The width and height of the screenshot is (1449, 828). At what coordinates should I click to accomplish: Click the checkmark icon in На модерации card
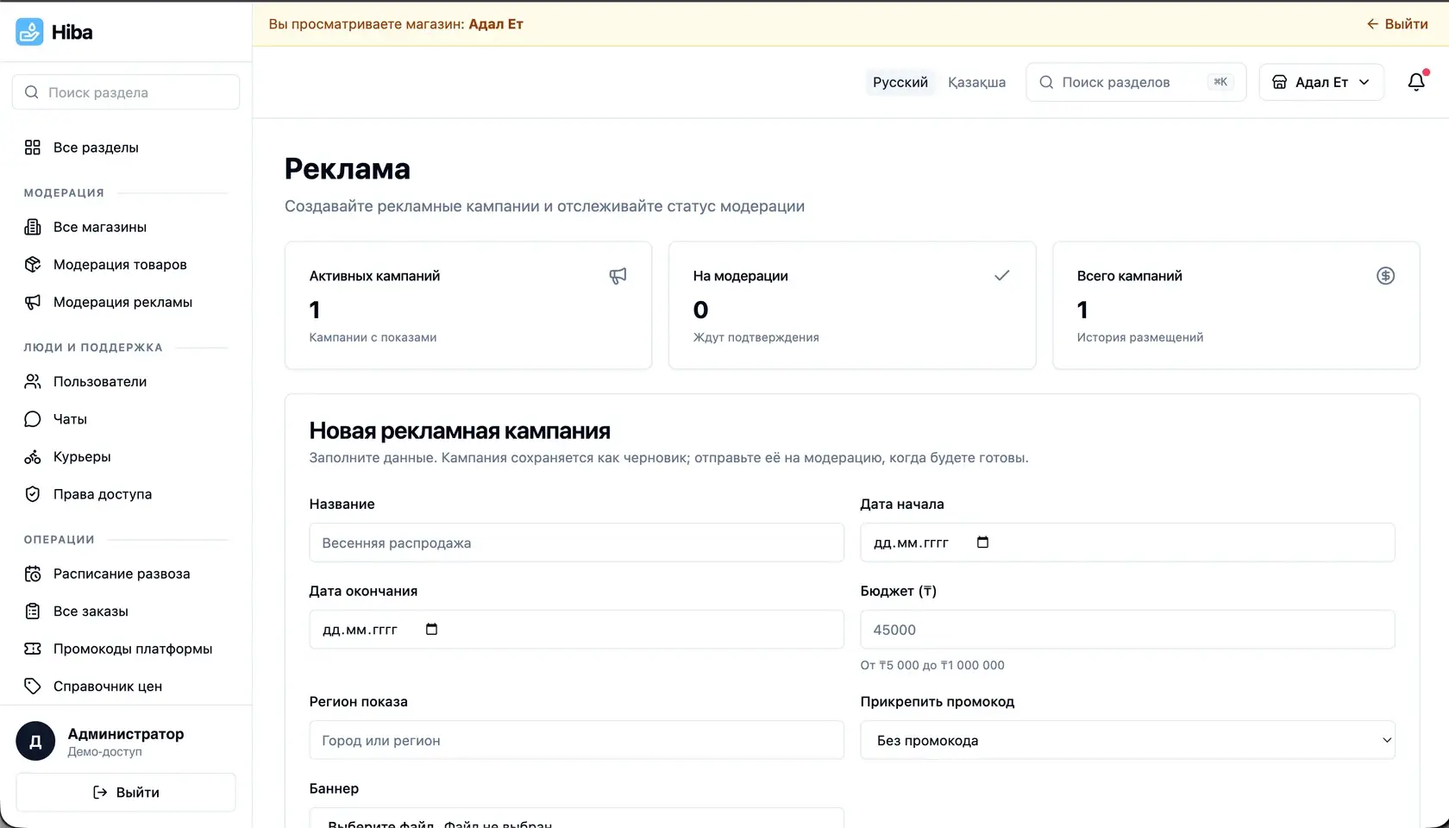tap(1001, 276)
